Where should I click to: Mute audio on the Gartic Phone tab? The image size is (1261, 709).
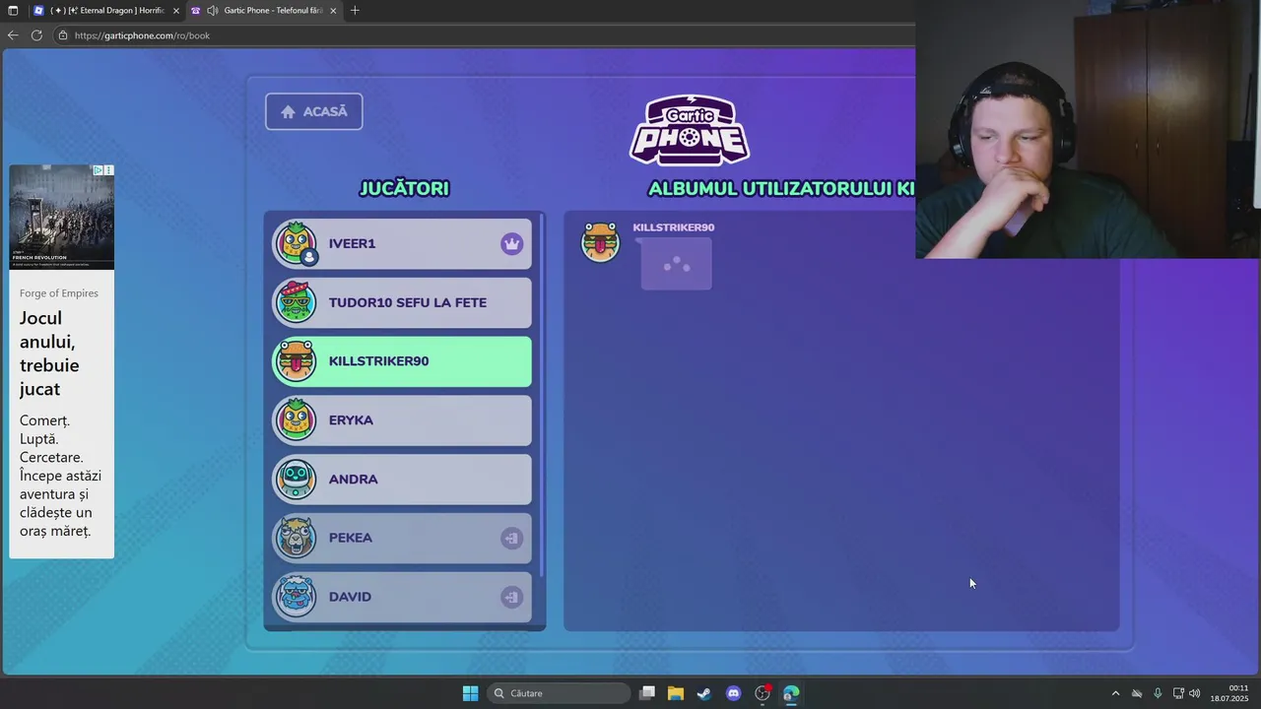(x=212, y=11)
